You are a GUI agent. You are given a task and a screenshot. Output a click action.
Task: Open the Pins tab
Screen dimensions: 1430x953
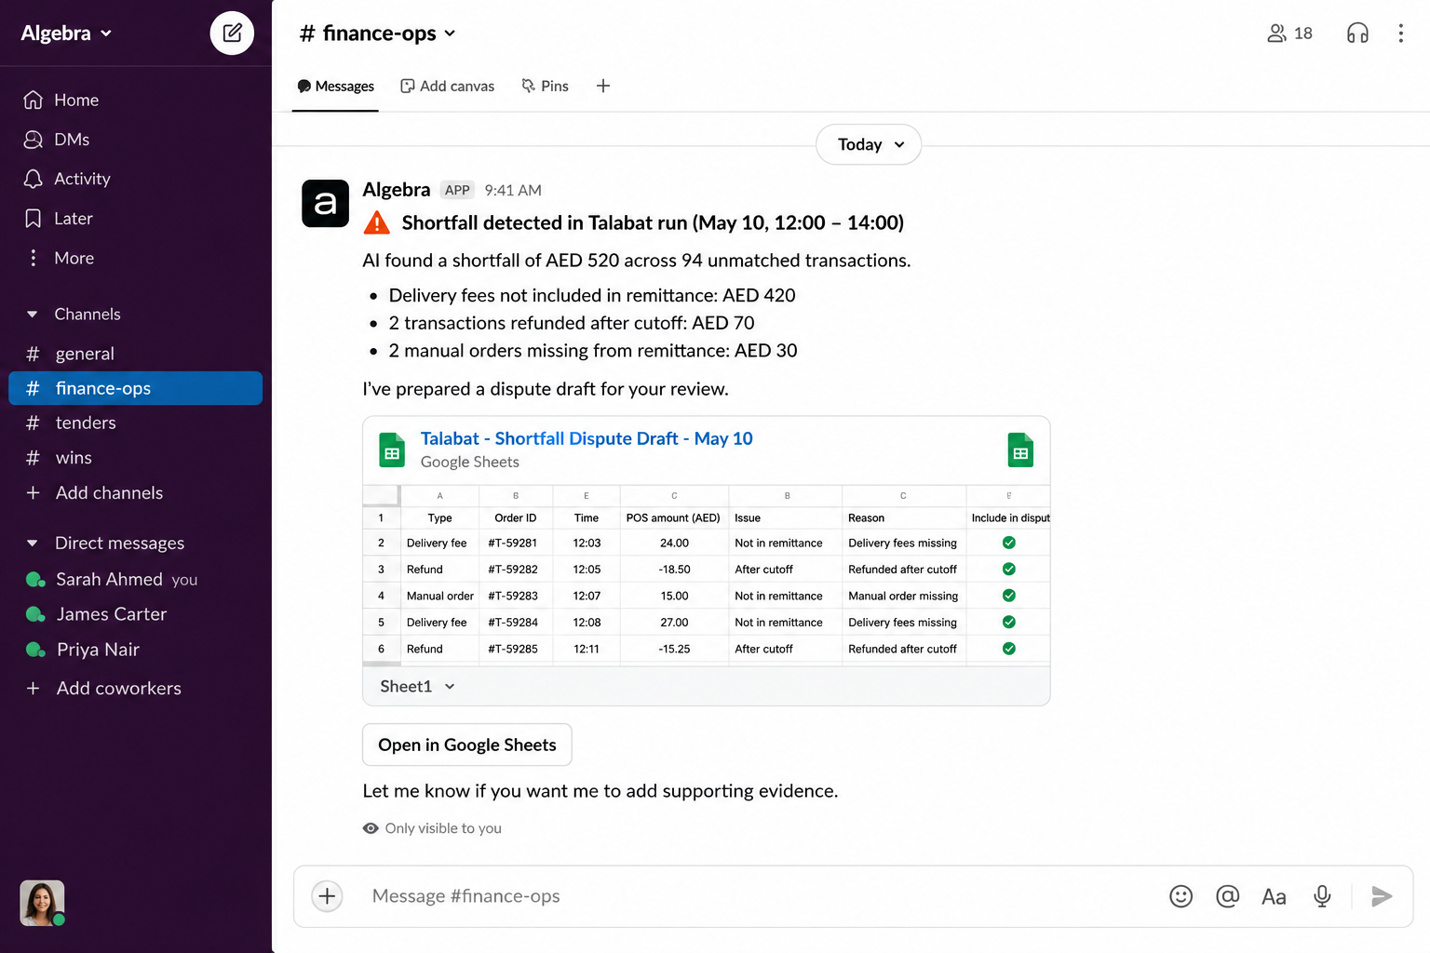[545, 87]
